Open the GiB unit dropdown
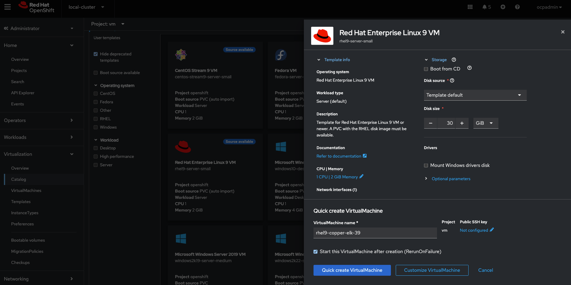The height and width of the screenshot is (285, 571). tap(486, 123)
